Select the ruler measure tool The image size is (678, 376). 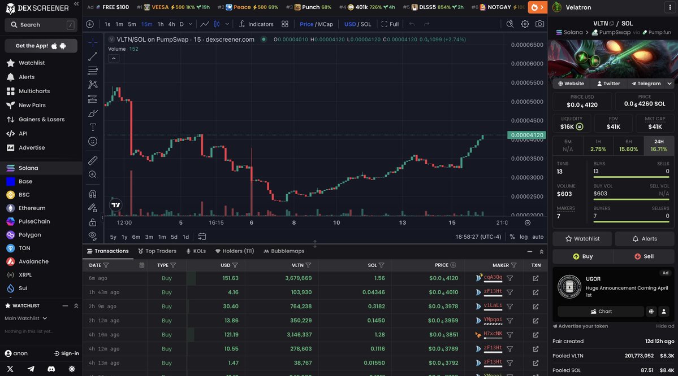coord(93,160)
